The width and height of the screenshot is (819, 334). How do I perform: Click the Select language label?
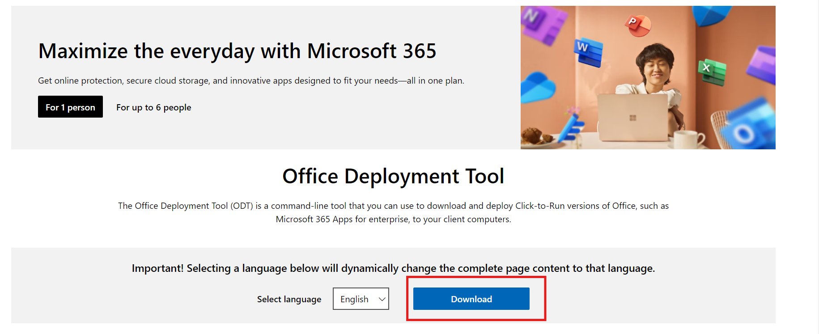click(x=289, y=299)
